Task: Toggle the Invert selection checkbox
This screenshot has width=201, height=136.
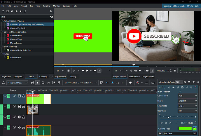Action: [x=180, y=92]
